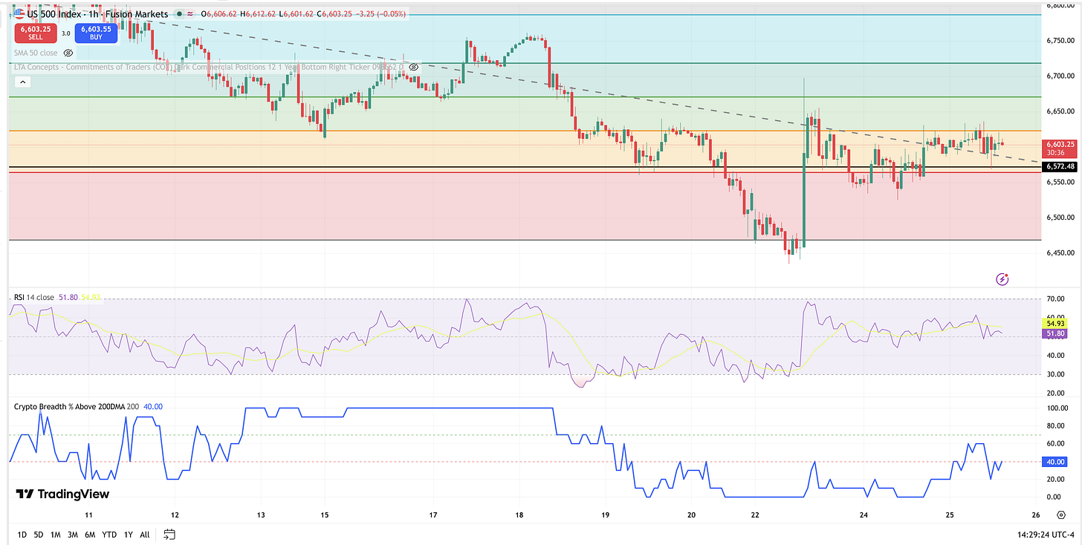This screenshot has height=545, width=1082.
Task: Select the 5D time range
Action: point(39,535)
